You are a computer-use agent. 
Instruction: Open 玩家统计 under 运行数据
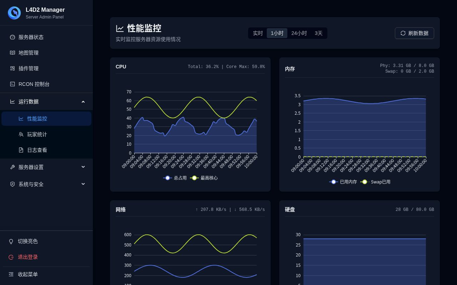coord(46,134)
